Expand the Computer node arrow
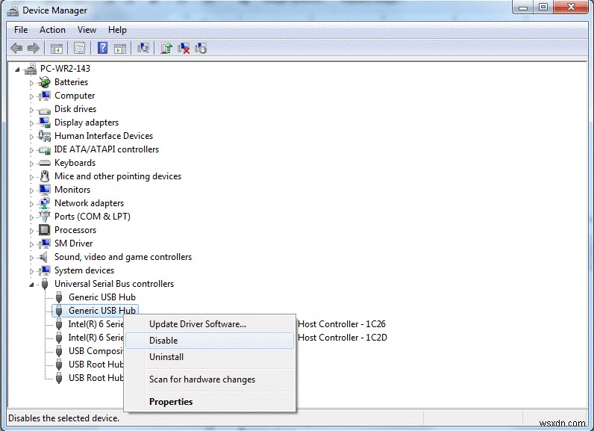The width and height of the screenshot is (594, 431). [31, 96]
